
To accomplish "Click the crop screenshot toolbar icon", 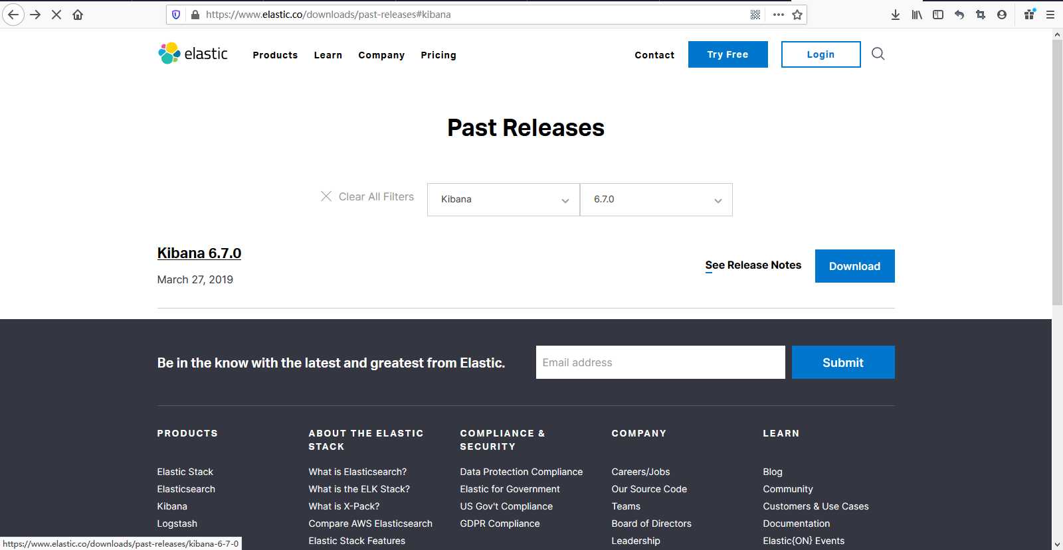I will pos(981,15).
